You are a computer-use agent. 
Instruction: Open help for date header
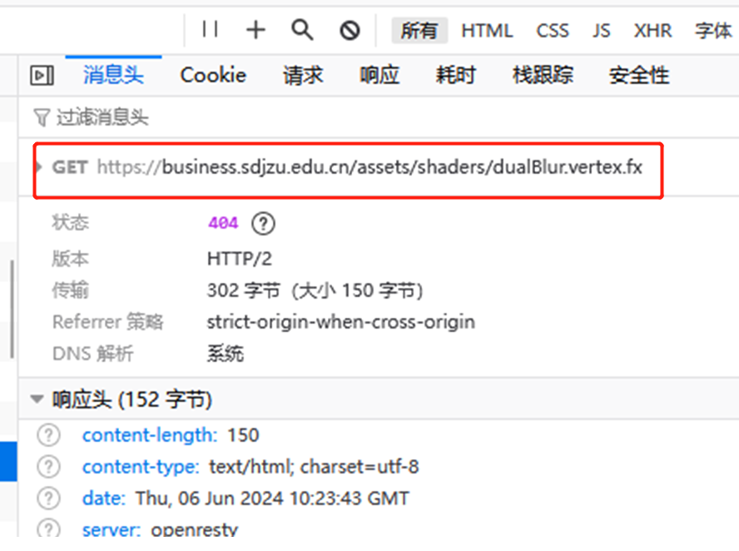(x=50, y=498)
